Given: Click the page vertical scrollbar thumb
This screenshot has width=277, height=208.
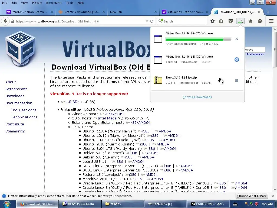Looking at the screenshot, I should (x=275, y=50).
